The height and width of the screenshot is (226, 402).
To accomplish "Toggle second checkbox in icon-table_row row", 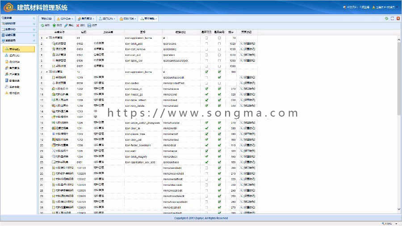I will tap(219, 60).
